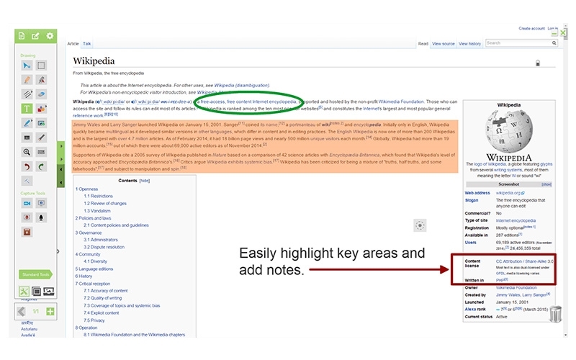Open the View source tab
Viewport: 576px width, 360px height.
444,44
